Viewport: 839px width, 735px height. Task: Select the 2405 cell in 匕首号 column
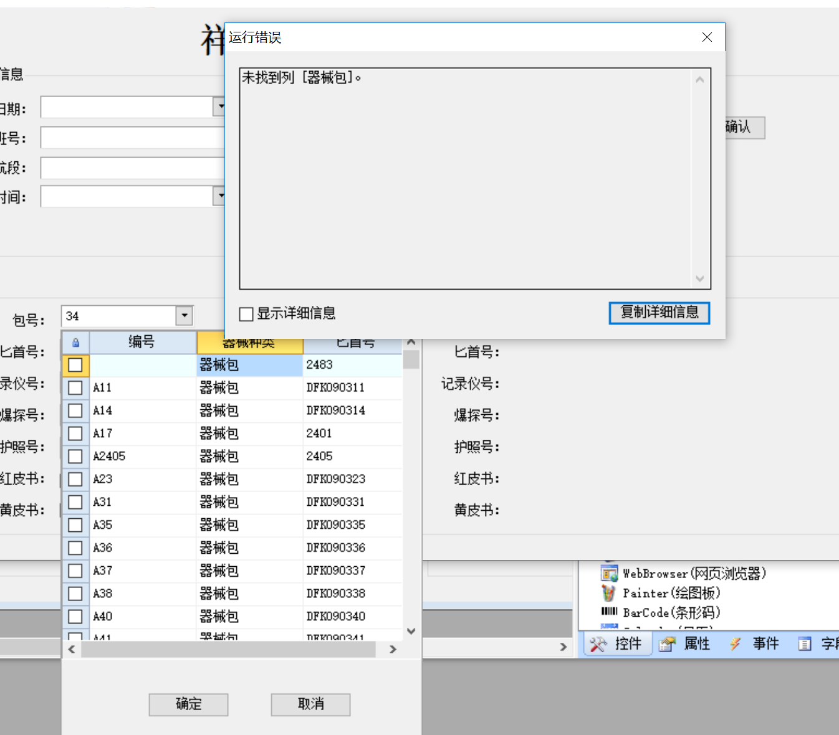pos(353,457)
